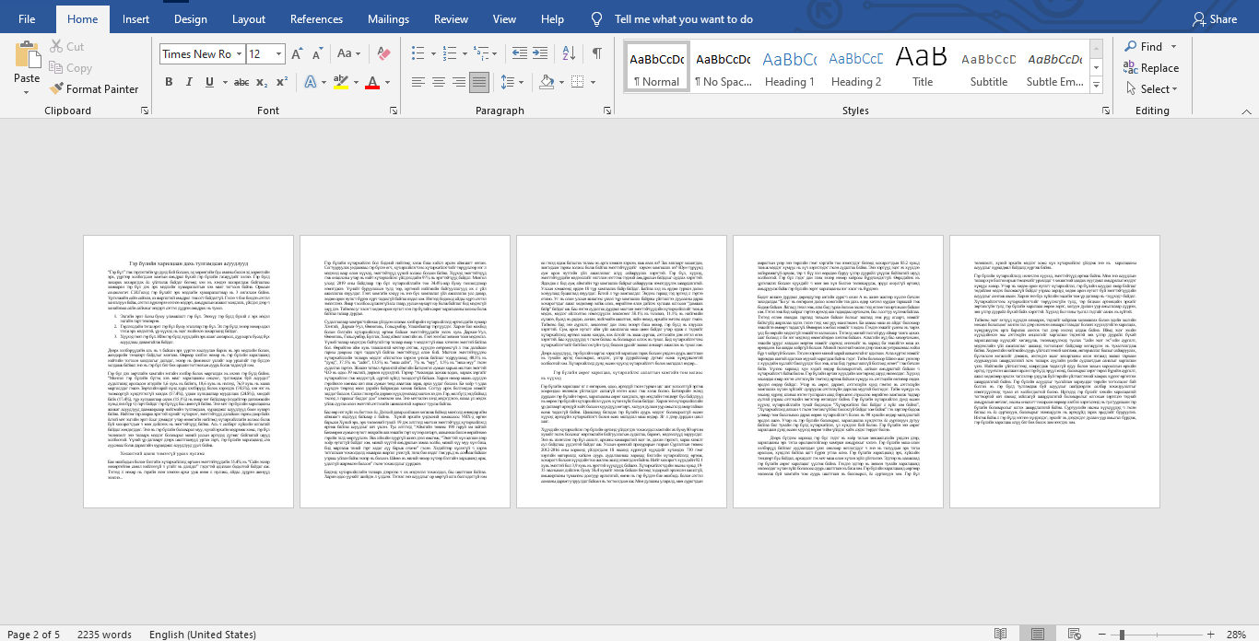Toggle Show/Hide paragraph marks

click(597, 54)
